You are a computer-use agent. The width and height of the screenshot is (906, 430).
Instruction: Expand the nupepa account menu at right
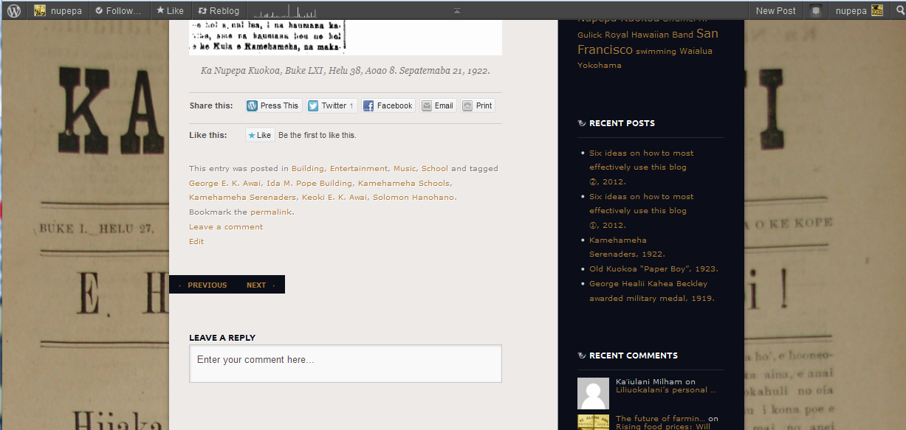(857, 10)
